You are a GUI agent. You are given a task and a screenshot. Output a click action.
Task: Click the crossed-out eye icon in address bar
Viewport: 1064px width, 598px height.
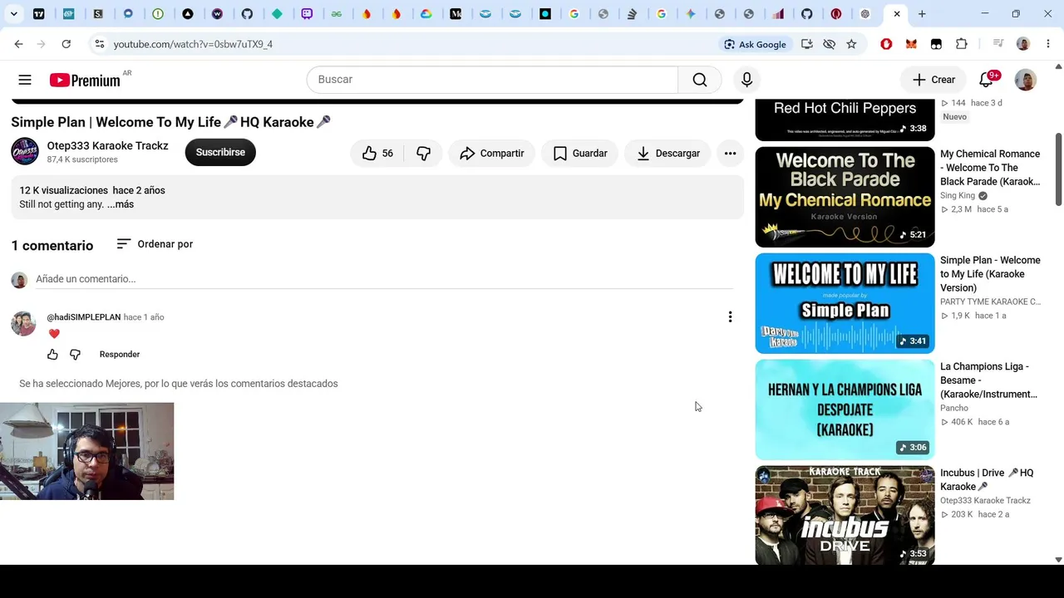click(829, 44)
